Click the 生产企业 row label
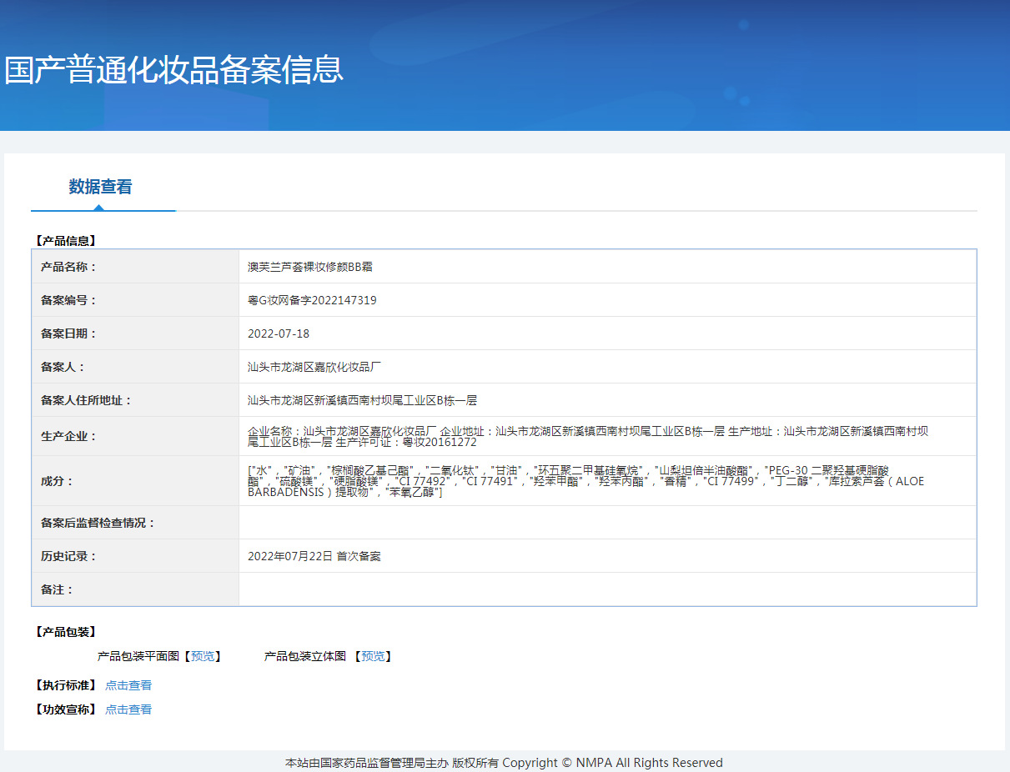This screenshot has height=772, width=1010. (x=68, y=436)
